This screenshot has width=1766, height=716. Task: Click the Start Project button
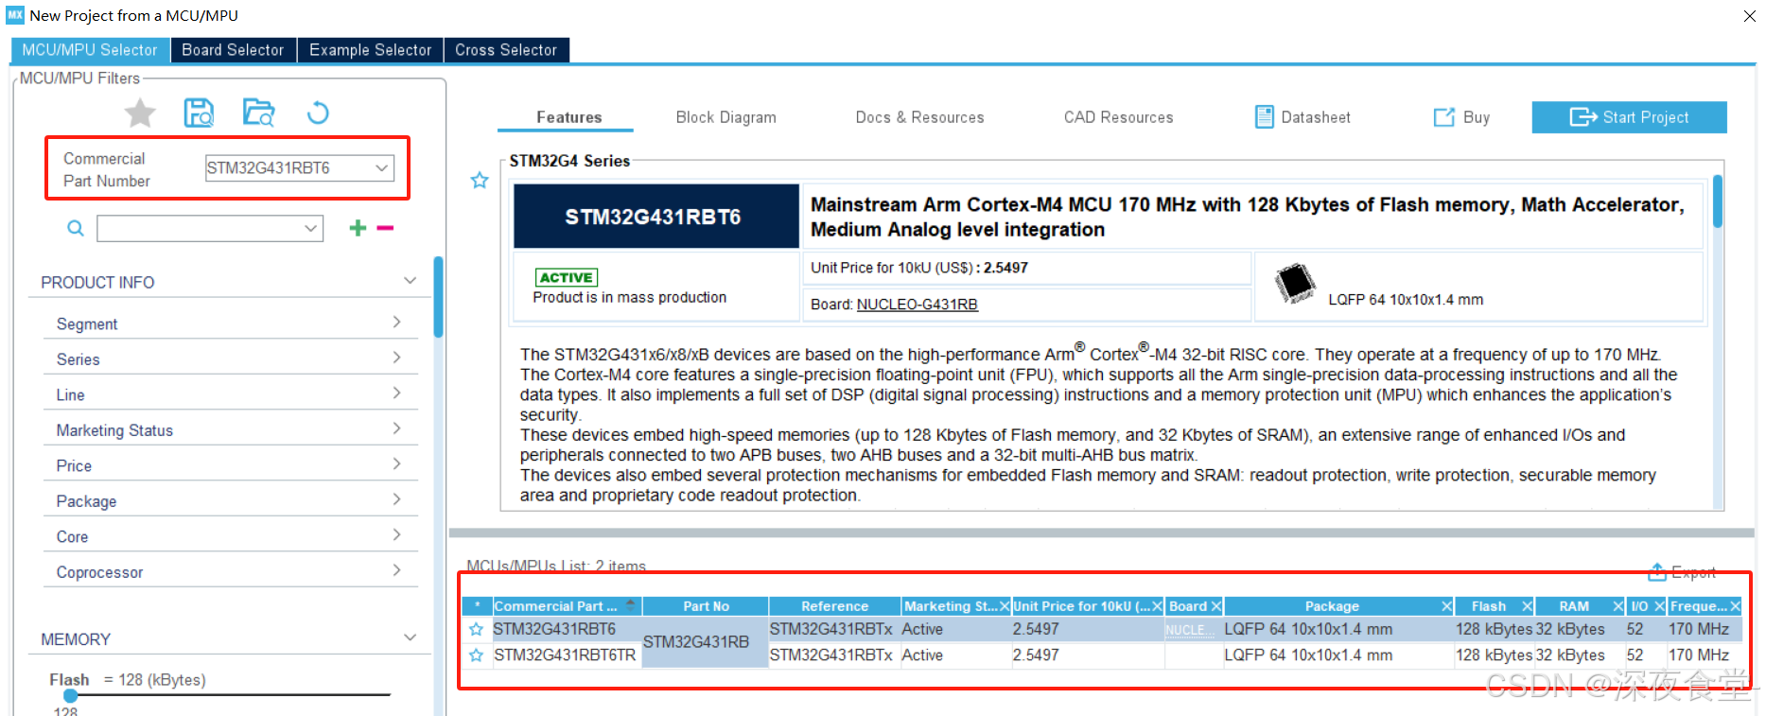tap(1629, 117)
